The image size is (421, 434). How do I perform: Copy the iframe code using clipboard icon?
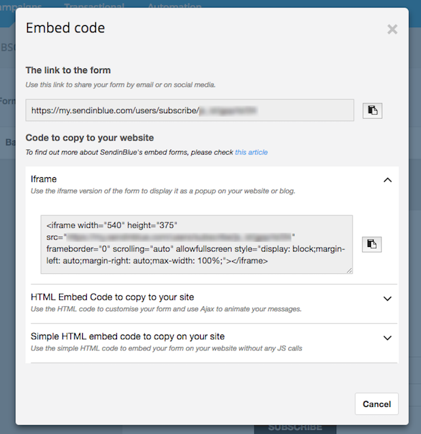372,244
